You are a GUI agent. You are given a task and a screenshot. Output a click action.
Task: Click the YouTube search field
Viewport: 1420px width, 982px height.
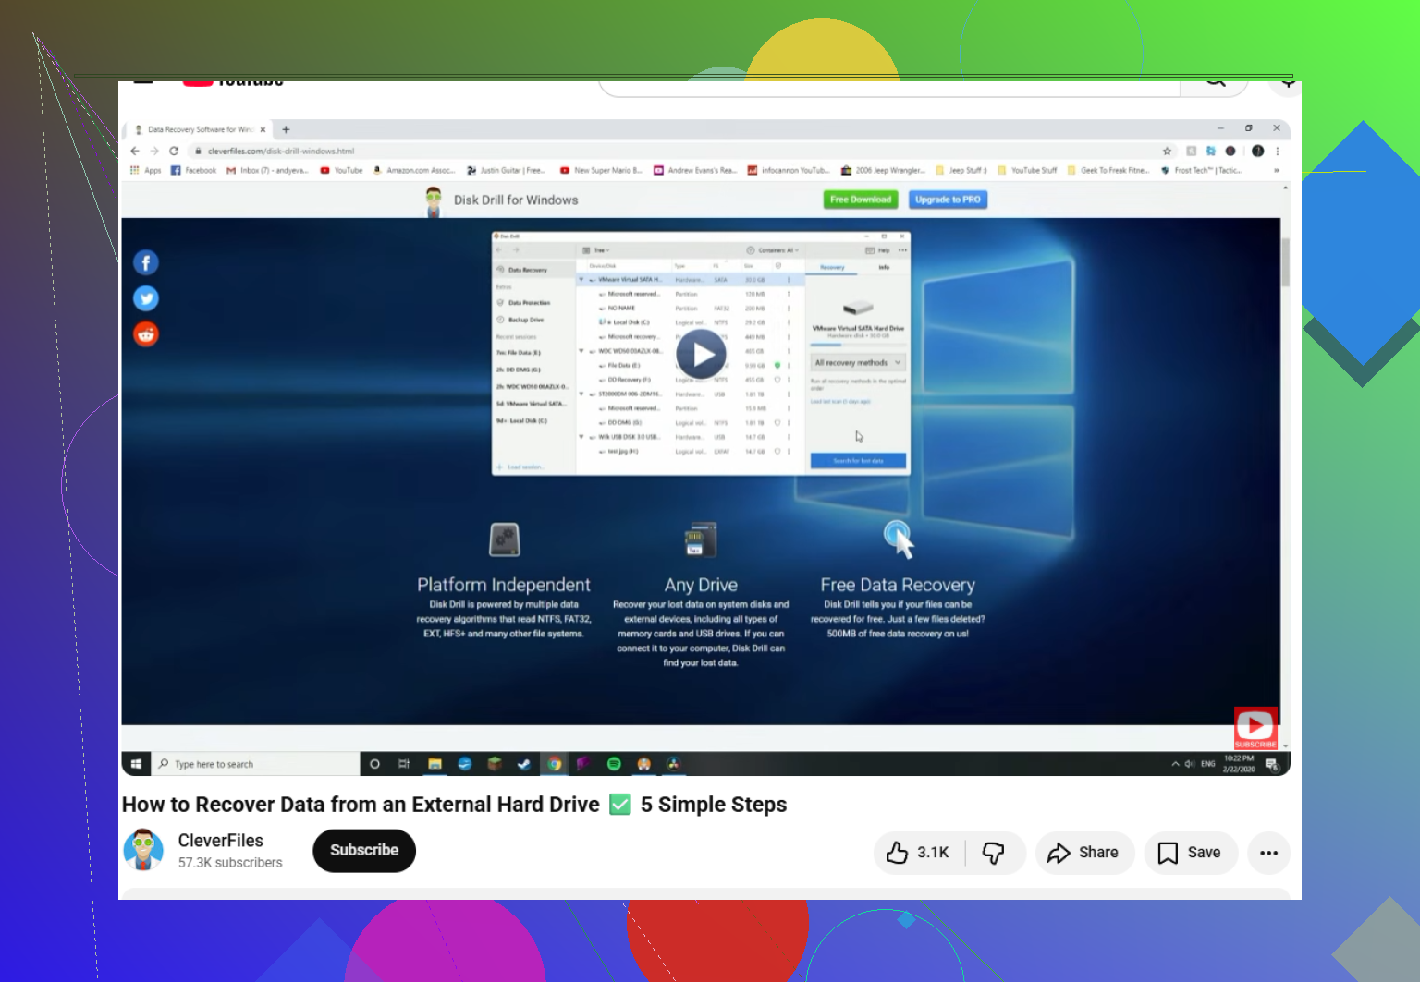[x=889, y=86]
